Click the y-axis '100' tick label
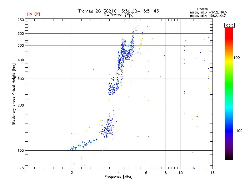Viewport: 250px width, 188px height. click(x=21, y=151)
